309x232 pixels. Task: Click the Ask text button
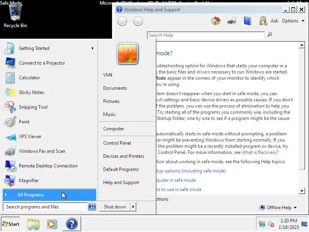tap(274, 21)
